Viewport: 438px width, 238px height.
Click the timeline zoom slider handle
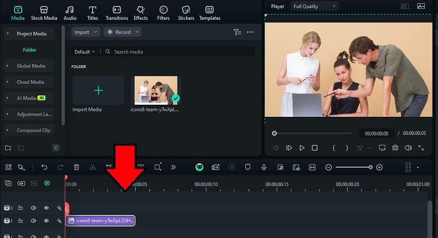[x=371, y=167]
